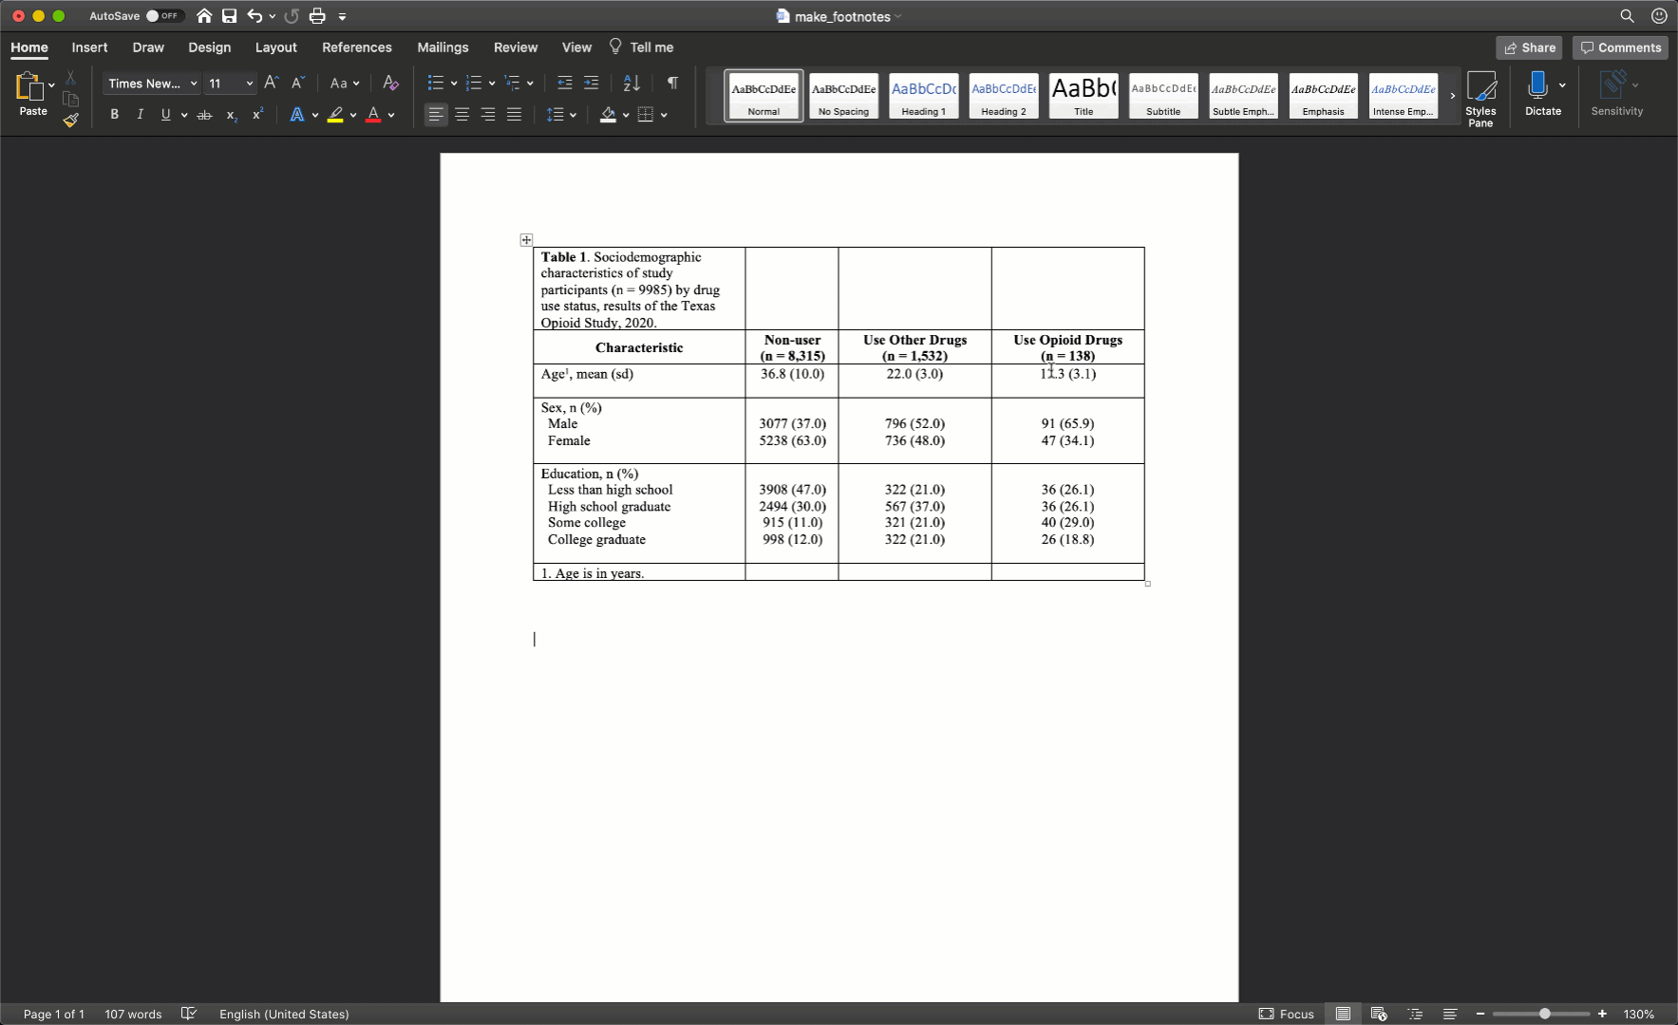
Task: Open the Draw tab
Action: pos(148,47)
